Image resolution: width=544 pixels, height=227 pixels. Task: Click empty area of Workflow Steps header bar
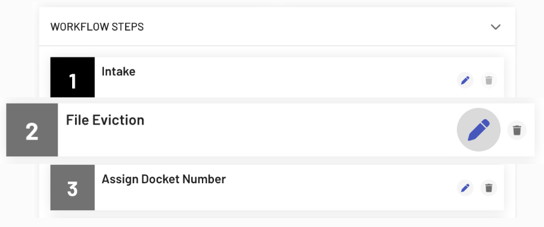(x=312, y=26)
